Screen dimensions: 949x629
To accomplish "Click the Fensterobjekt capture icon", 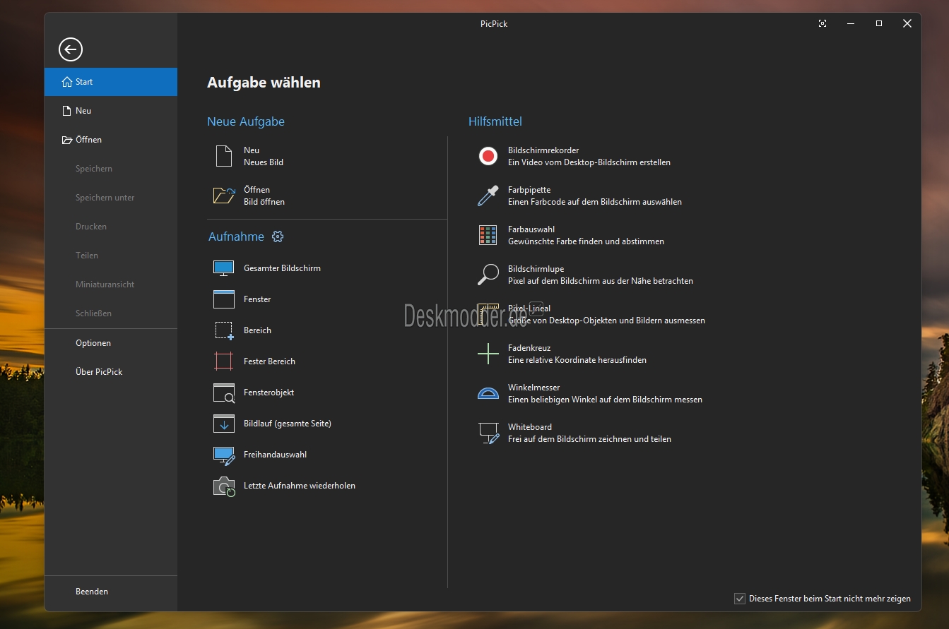I will [224, 393].
